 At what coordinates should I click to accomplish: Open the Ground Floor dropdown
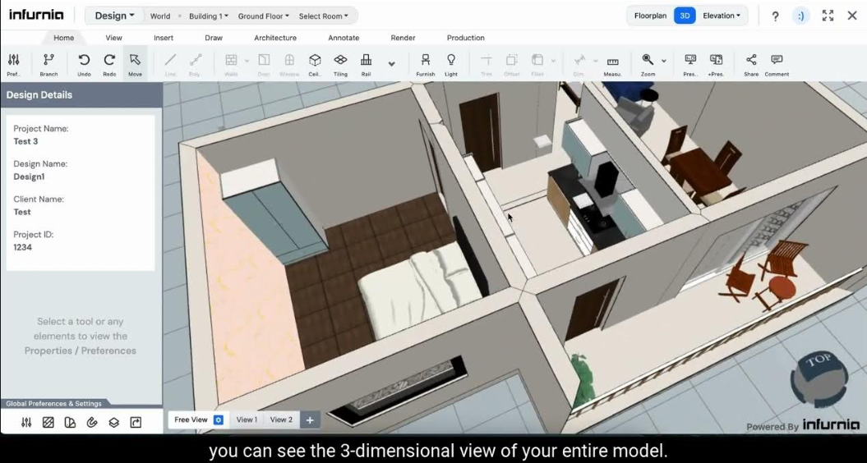tap(263, 16)
